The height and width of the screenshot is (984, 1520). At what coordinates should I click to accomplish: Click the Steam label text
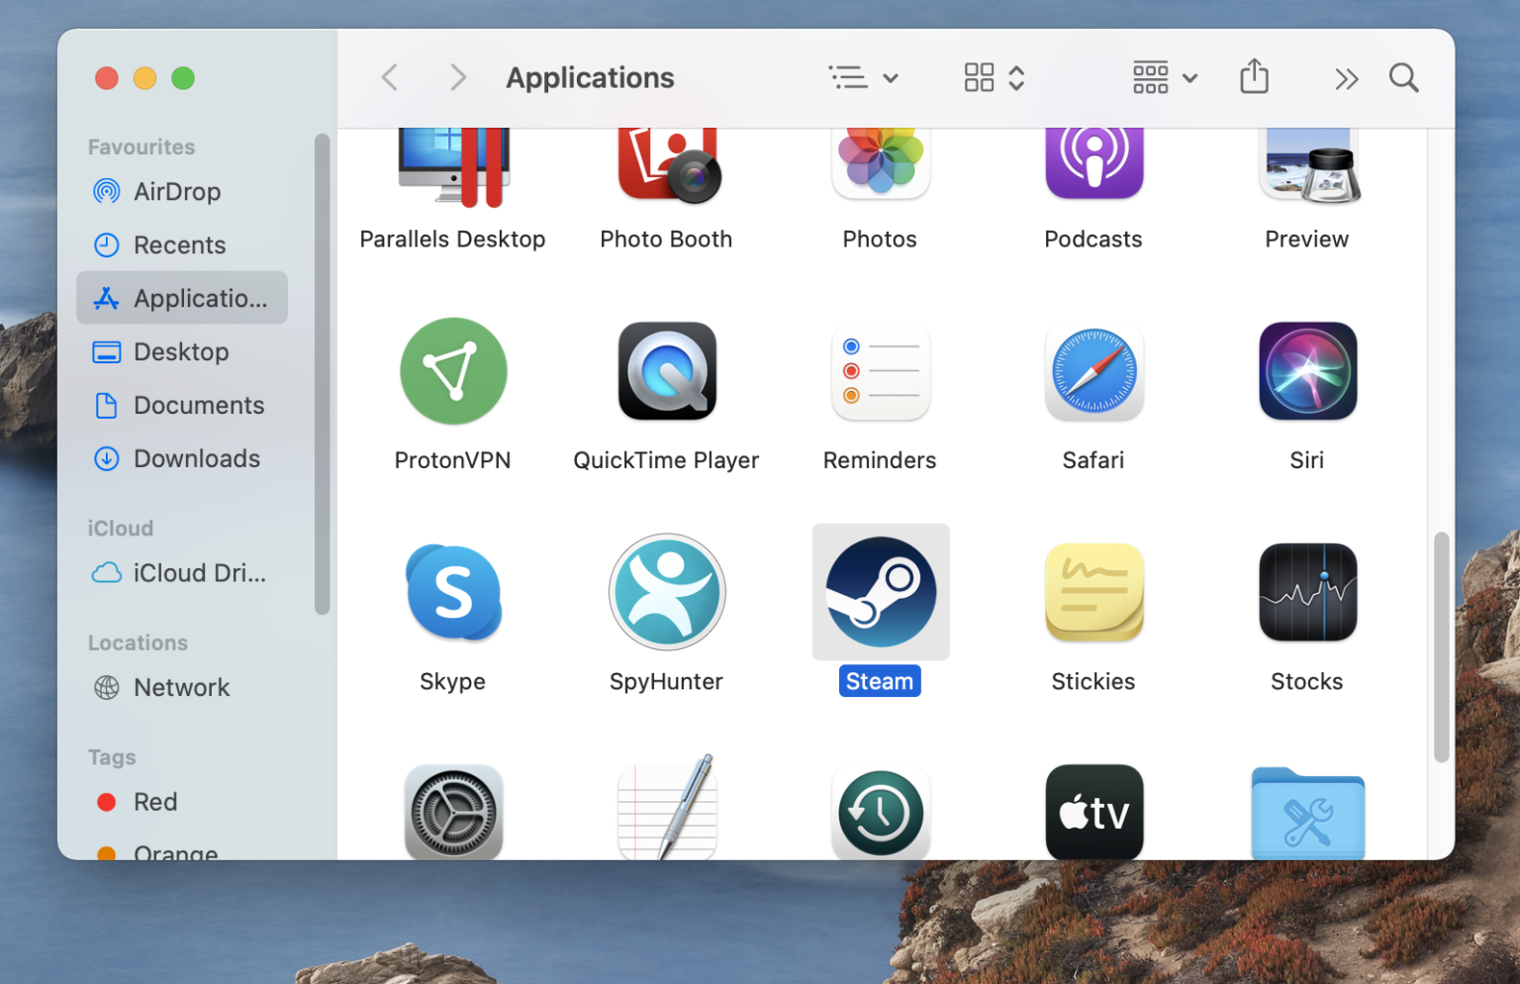[x=880, y=681]
